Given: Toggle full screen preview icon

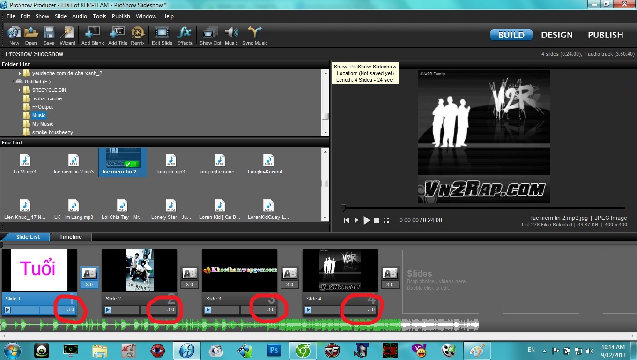Looking at the screenshot, I should [x=386, y=220].
